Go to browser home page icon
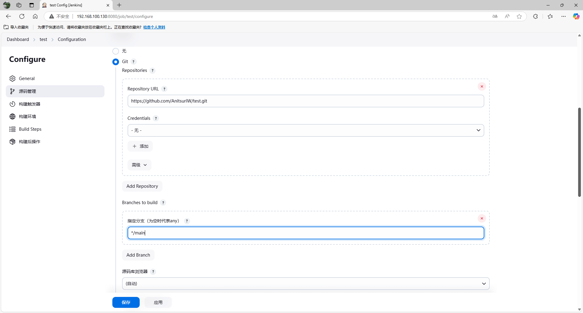 pyautogui.click(x=35, y=16)
